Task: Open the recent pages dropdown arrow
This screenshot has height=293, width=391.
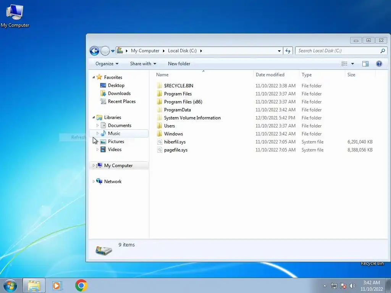Action: click(113, 51)
